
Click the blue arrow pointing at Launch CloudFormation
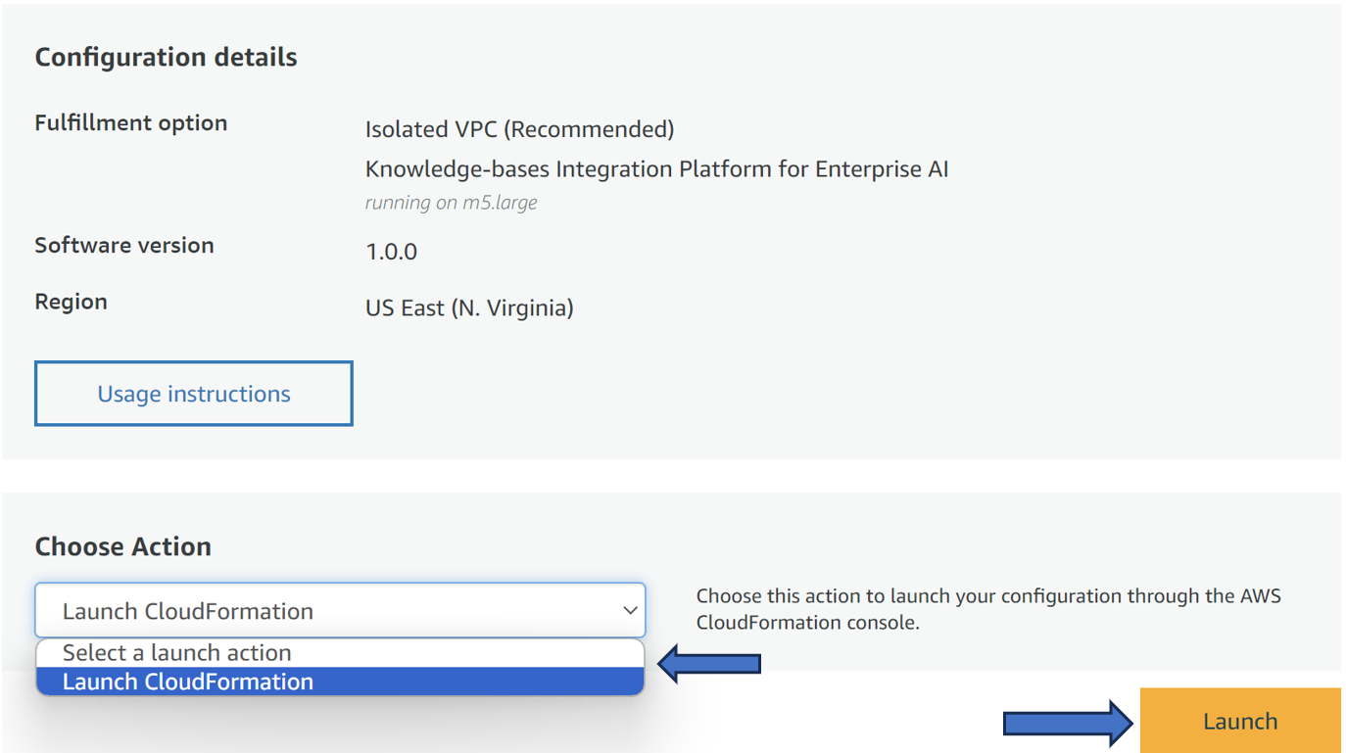[709, 664]
